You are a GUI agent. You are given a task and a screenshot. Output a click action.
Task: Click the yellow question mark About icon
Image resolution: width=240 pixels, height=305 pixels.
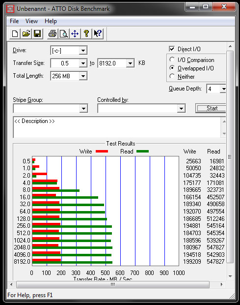[86, 33]
